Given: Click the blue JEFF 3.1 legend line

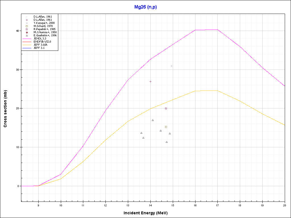Looking at the screenshot, I should [x=27, y=48].
